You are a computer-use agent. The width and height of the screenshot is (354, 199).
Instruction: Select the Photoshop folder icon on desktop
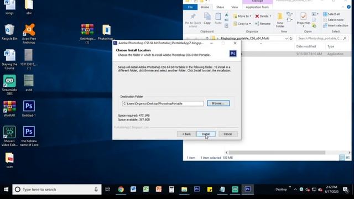(x=106, y=32)
